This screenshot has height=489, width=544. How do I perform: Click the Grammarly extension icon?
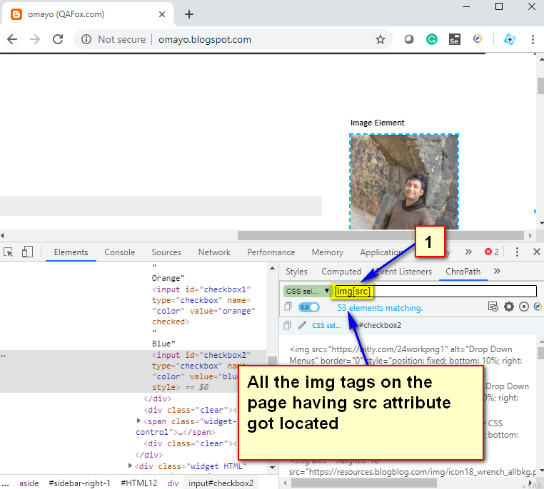tap(432, 39)
